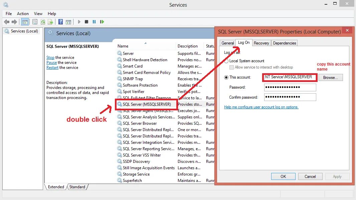Select the This account radio button
This screenshot has height=200, width=356.
click(226, 77)
